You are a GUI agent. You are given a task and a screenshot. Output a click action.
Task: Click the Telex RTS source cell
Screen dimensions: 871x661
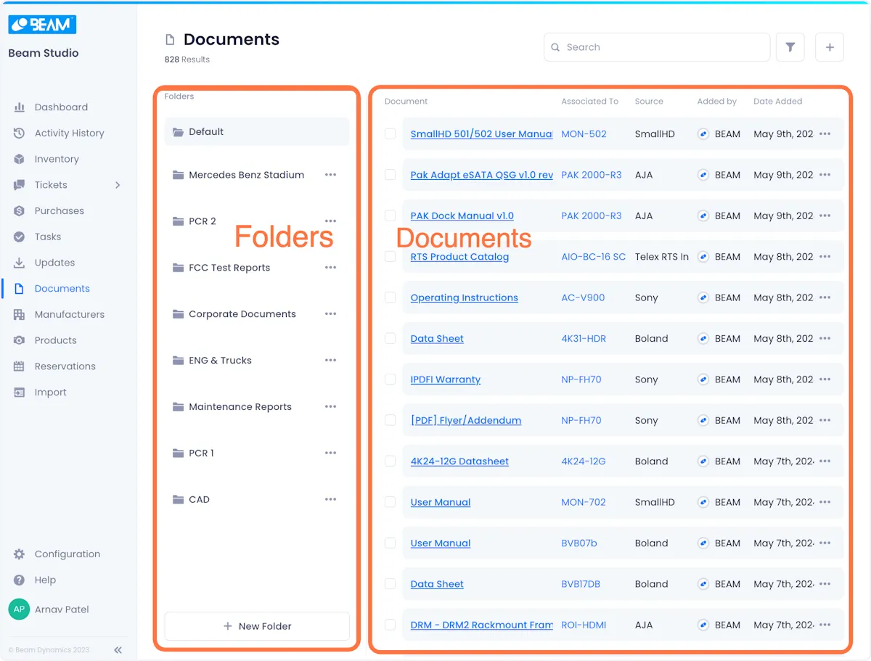(x=661, y=257)
